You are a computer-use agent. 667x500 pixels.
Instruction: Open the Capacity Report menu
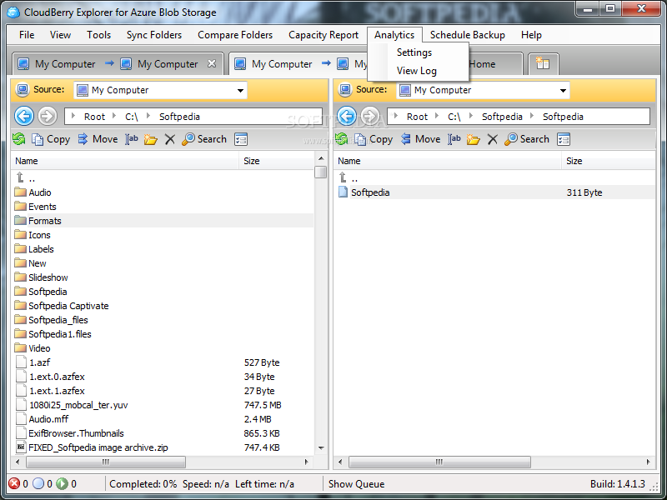323,35
